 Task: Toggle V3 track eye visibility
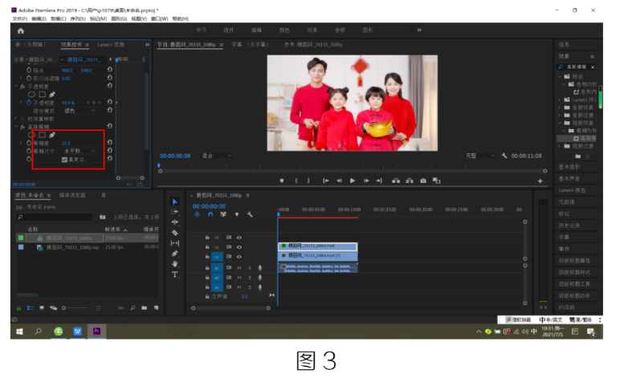click(239, 238)
